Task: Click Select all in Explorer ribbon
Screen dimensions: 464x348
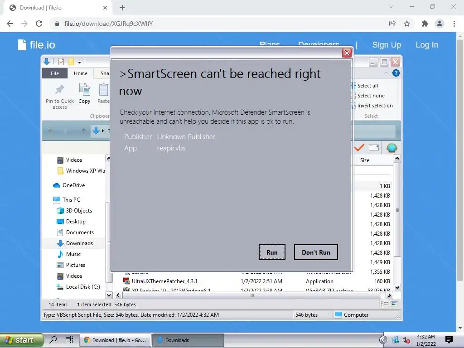Action: [x=364, y=86]
